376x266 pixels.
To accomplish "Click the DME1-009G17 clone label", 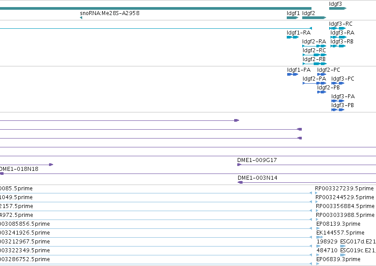I will pos(257,160).
